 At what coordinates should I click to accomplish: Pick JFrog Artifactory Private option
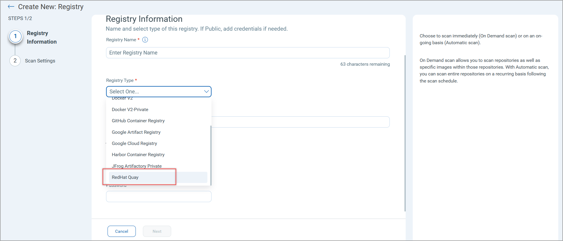(136, 166)
